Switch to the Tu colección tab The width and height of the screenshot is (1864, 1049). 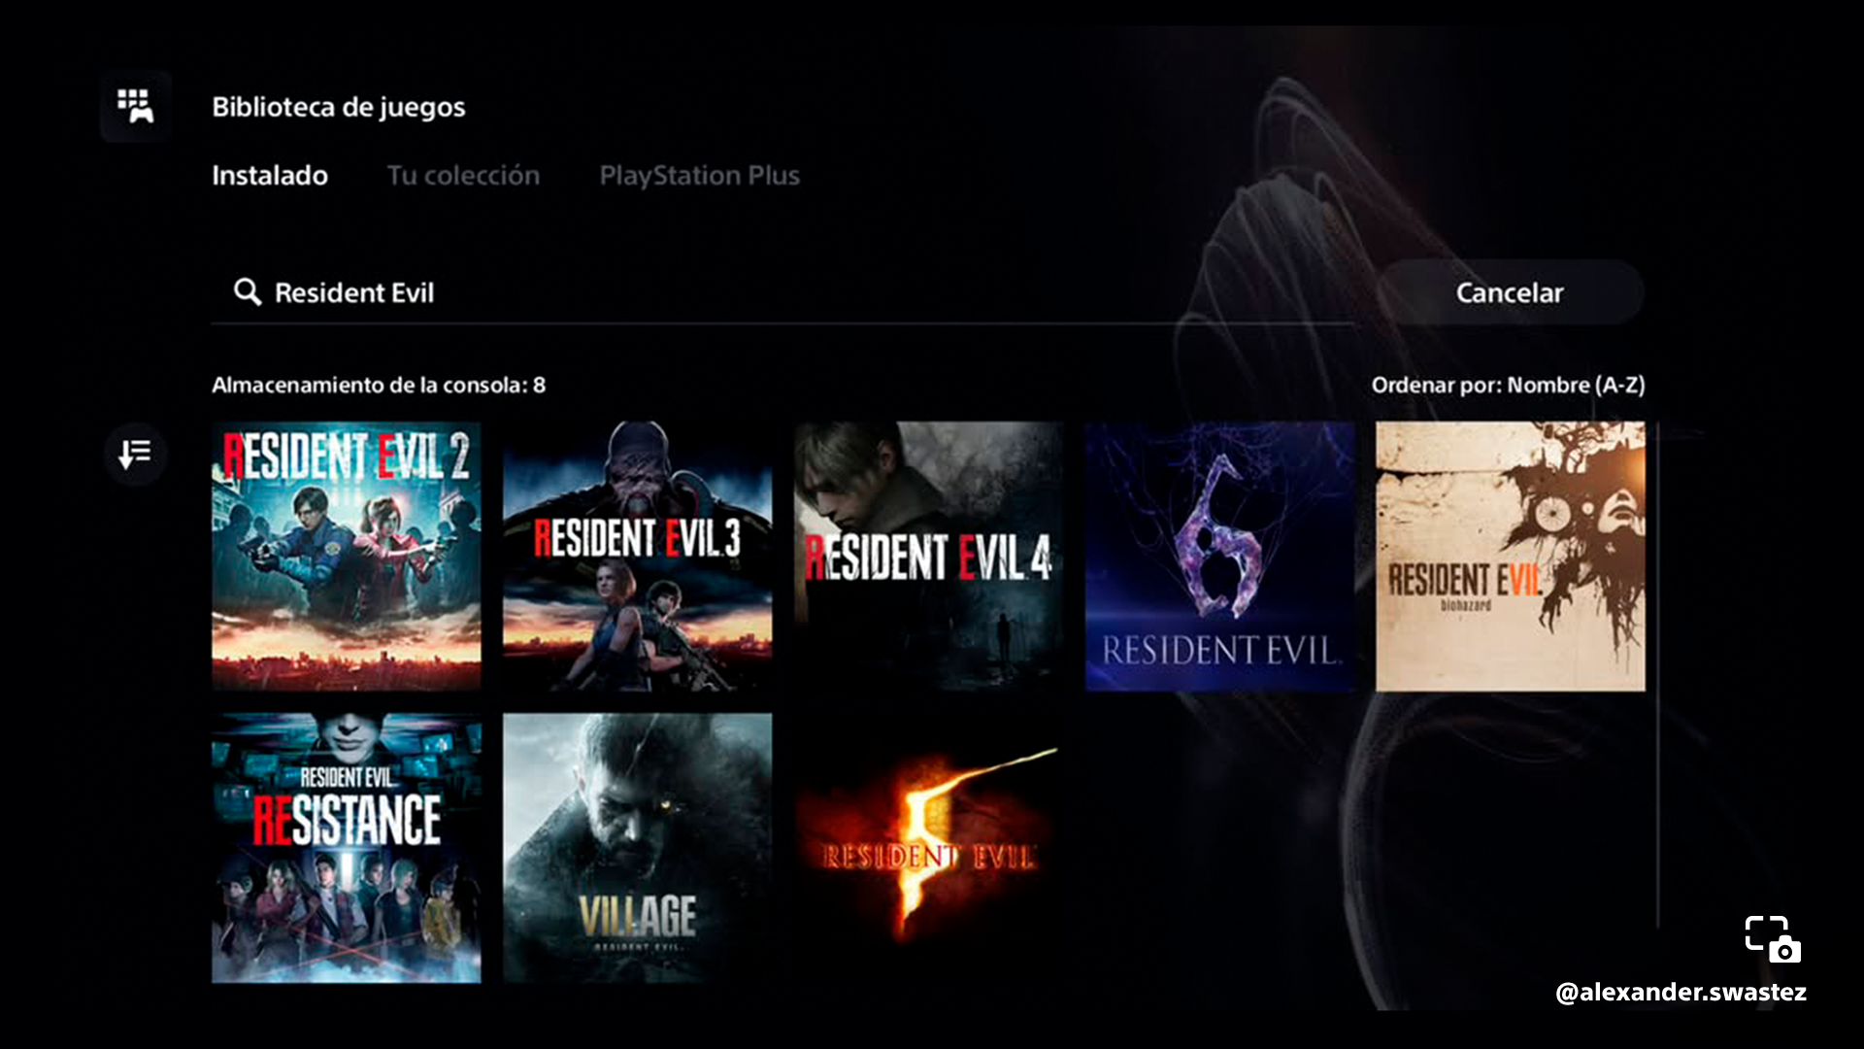click(463, 176)
